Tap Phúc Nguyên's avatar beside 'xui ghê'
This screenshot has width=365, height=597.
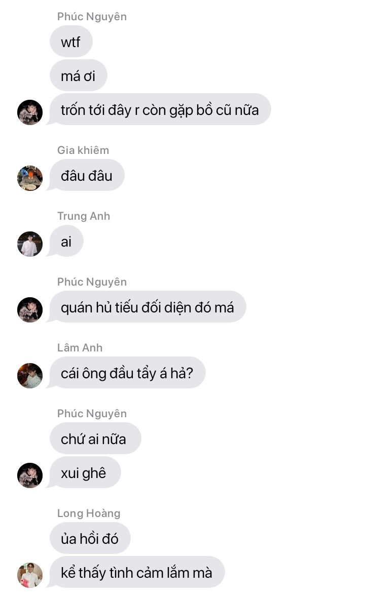pyautogui.click(x=30, y=475)
